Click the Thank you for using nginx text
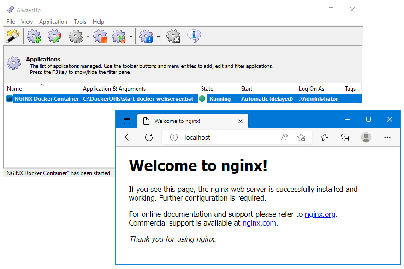Viewport: 404px width, 269px height. coord(172,239)
